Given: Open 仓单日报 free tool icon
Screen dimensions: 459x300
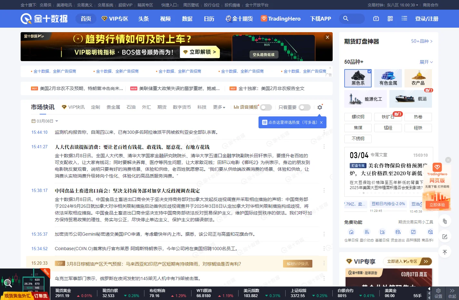Looking at the screenshot, I should (x=351, y=232).
